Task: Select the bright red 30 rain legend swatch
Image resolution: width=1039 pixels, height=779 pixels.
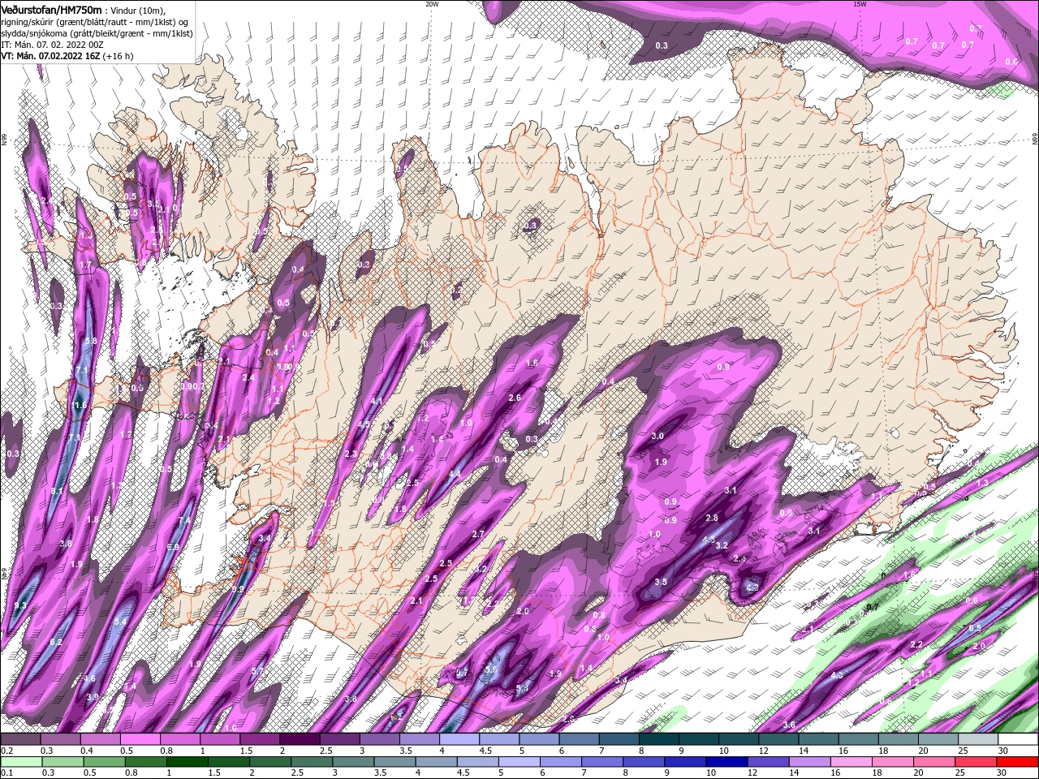Action: 1017,762
